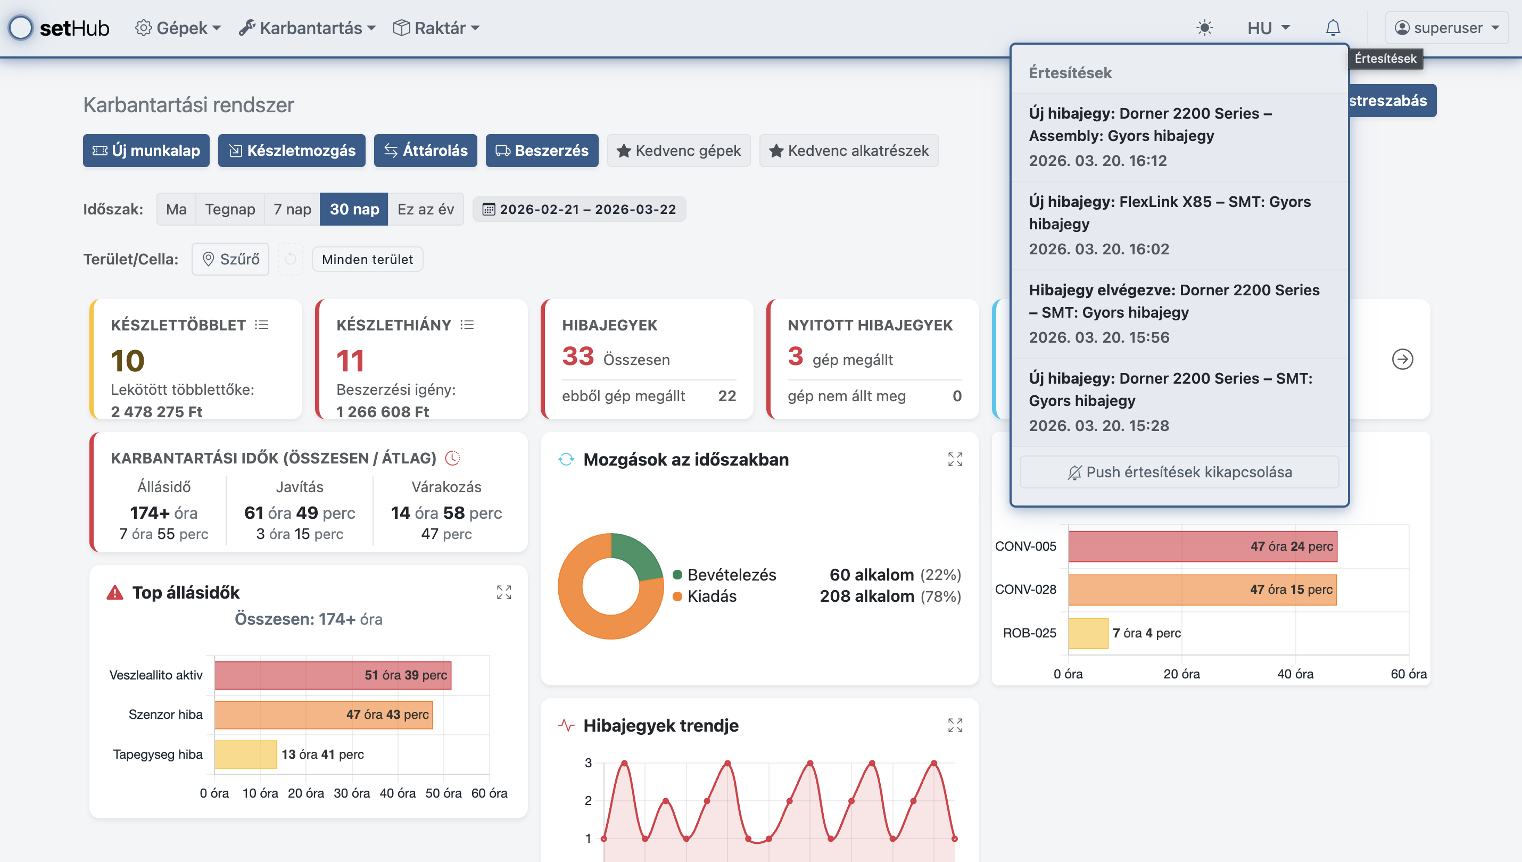Expand the Hibajegyek trendje chart
The width and height of the screenshot is (1522, 862).
click(955, 725)
